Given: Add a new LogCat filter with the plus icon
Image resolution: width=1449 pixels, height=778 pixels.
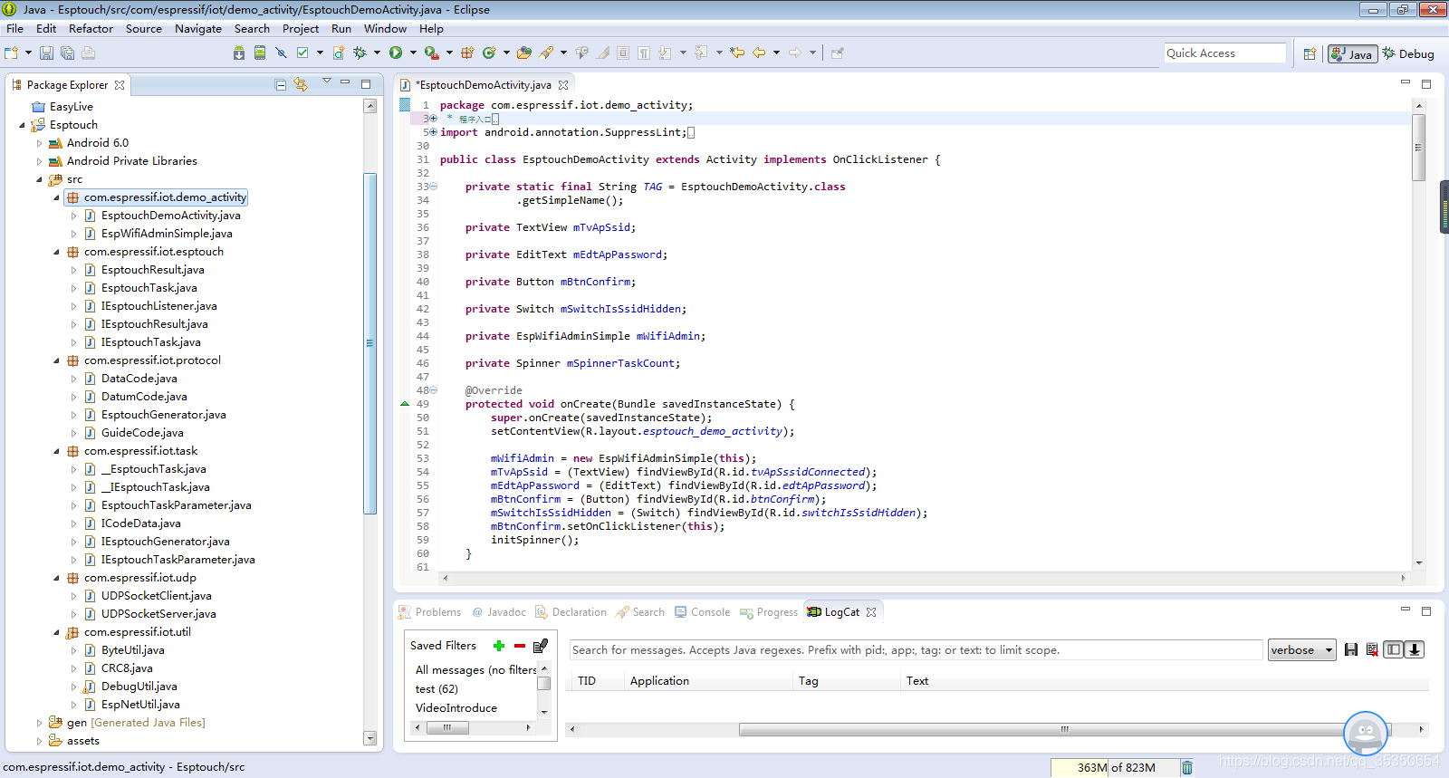Looking at the screenshot, I should (x=499, y=646).
